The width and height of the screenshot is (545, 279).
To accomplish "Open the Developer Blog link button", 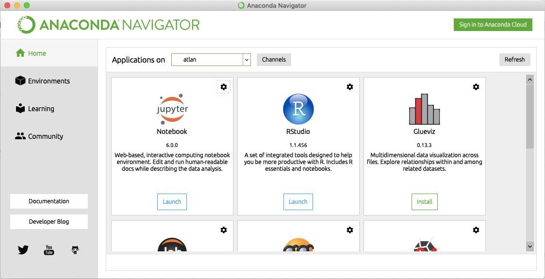I will pos(49,222).
